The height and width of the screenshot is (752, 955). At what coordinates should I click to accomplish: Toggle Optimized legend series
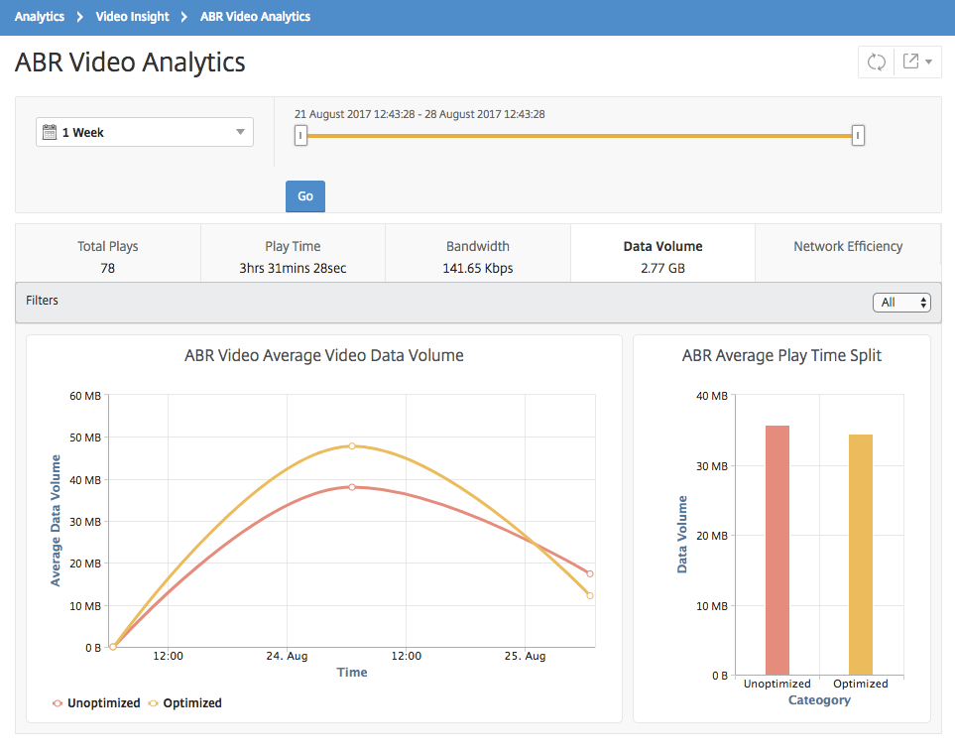click(x=185, y=702)
